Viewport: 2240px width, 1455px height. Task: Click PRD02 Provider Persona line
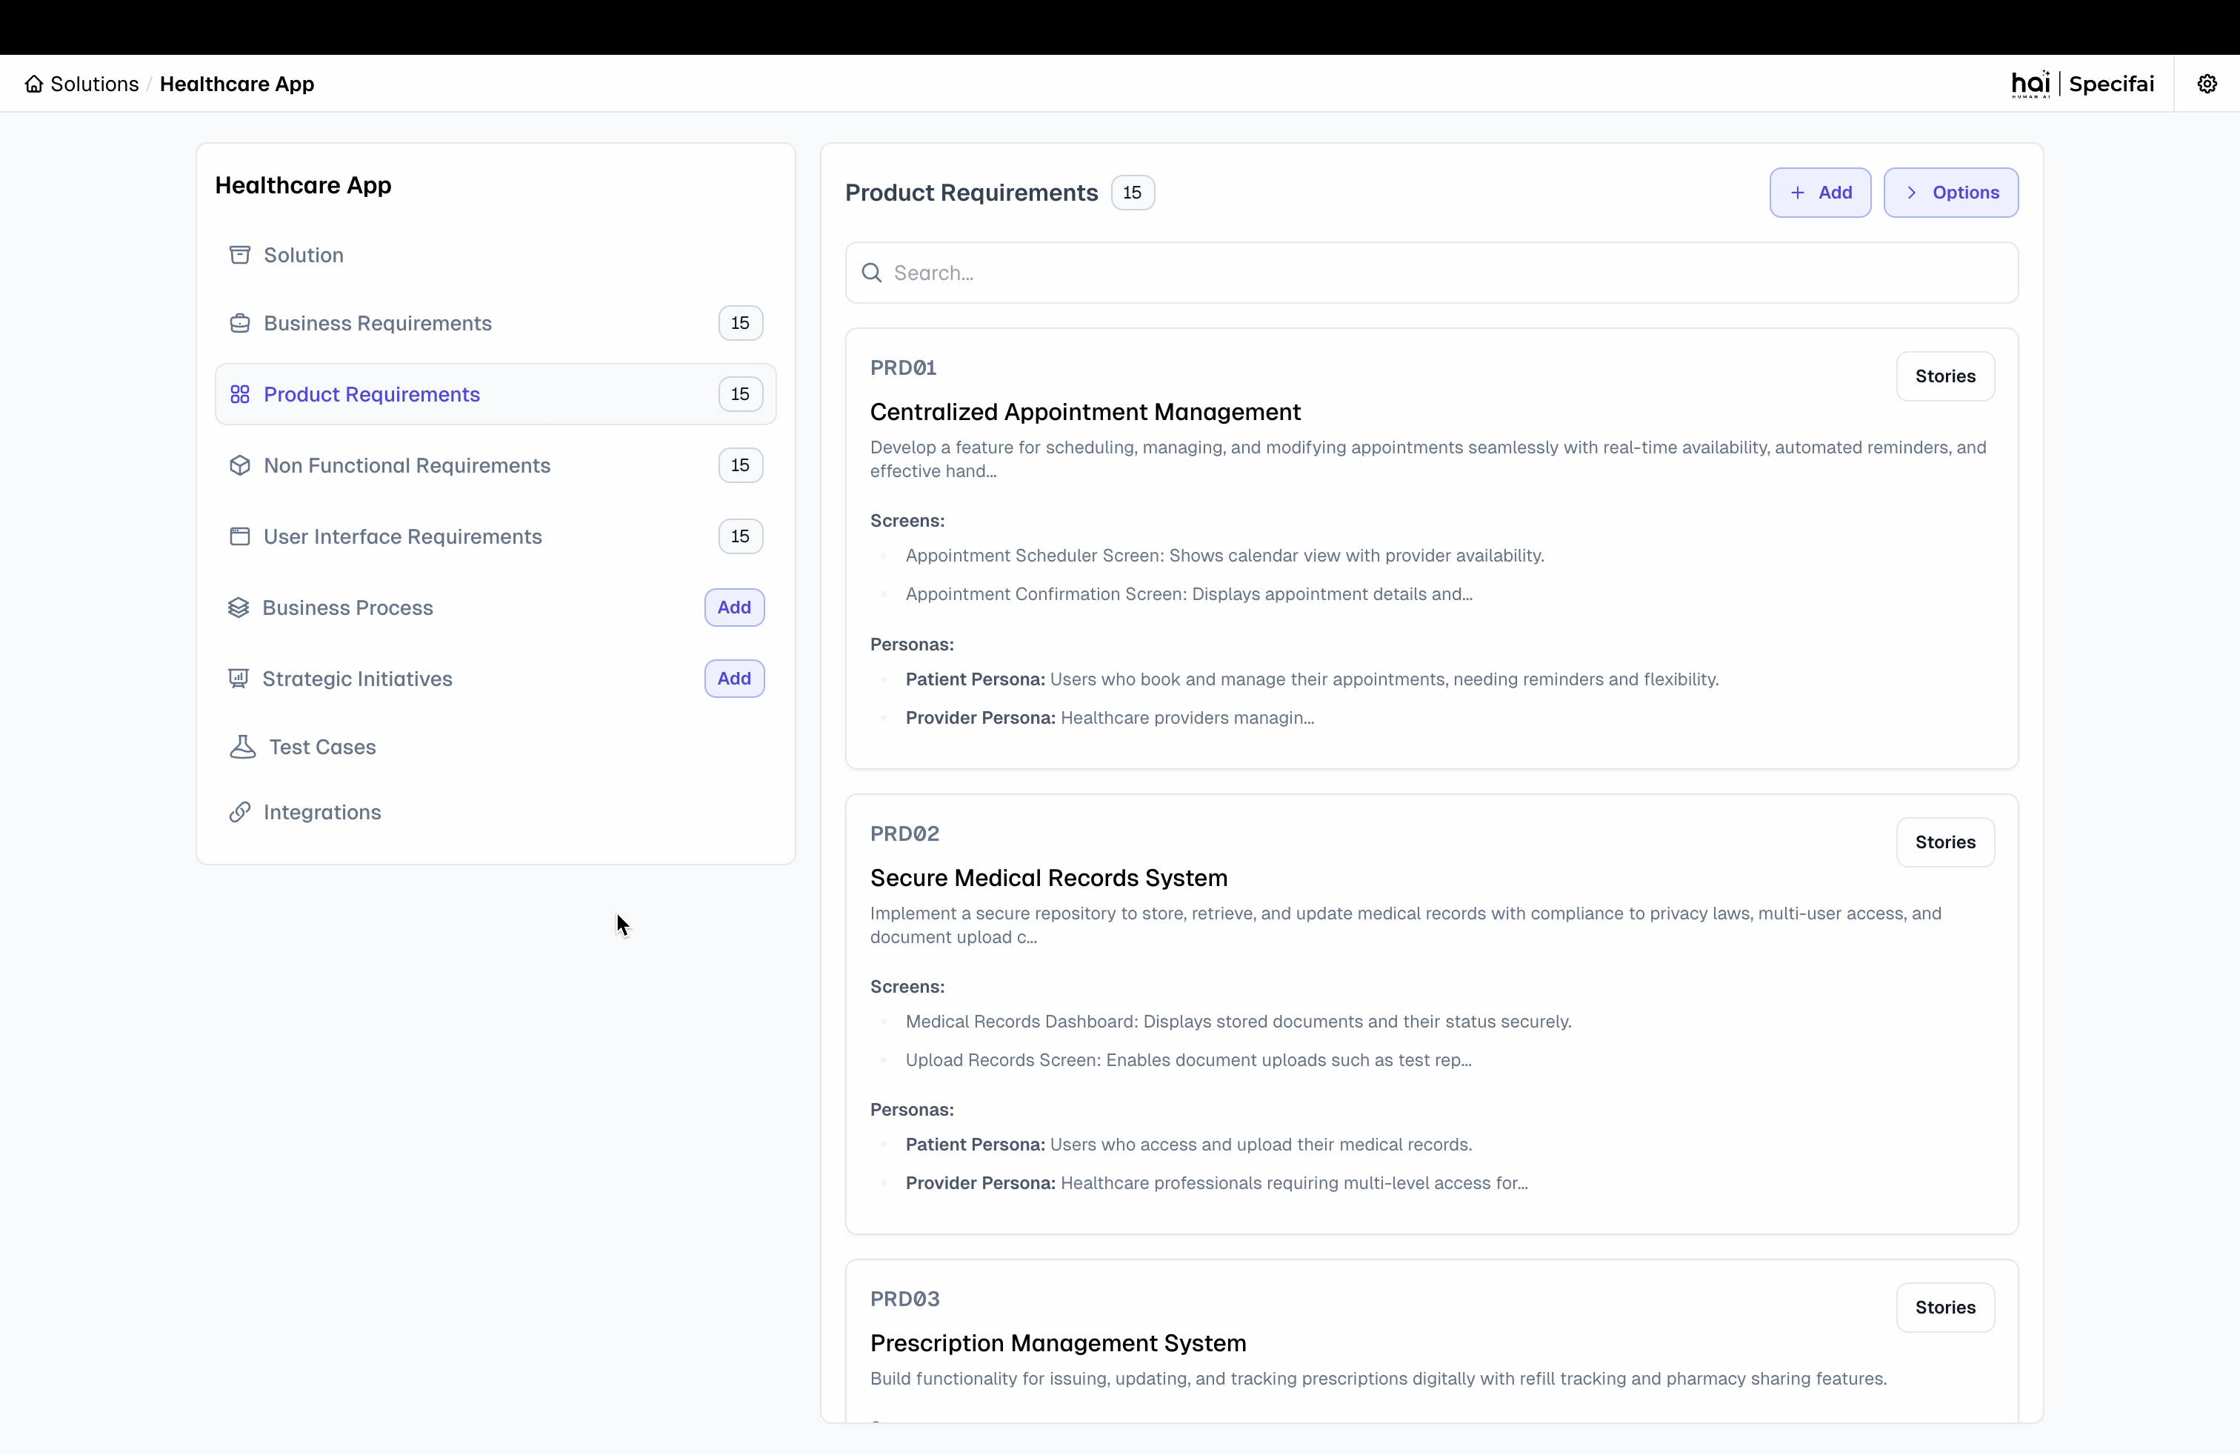click(1216, 1183)
